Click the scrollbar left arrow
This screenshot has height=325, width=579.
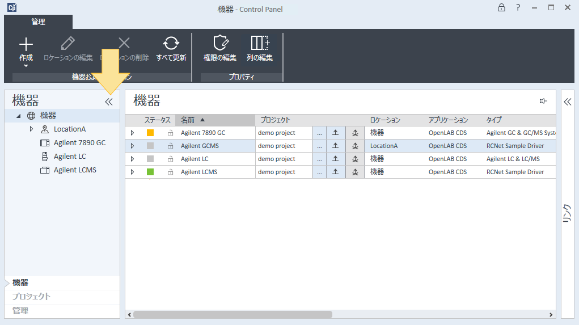coord(129,315)
